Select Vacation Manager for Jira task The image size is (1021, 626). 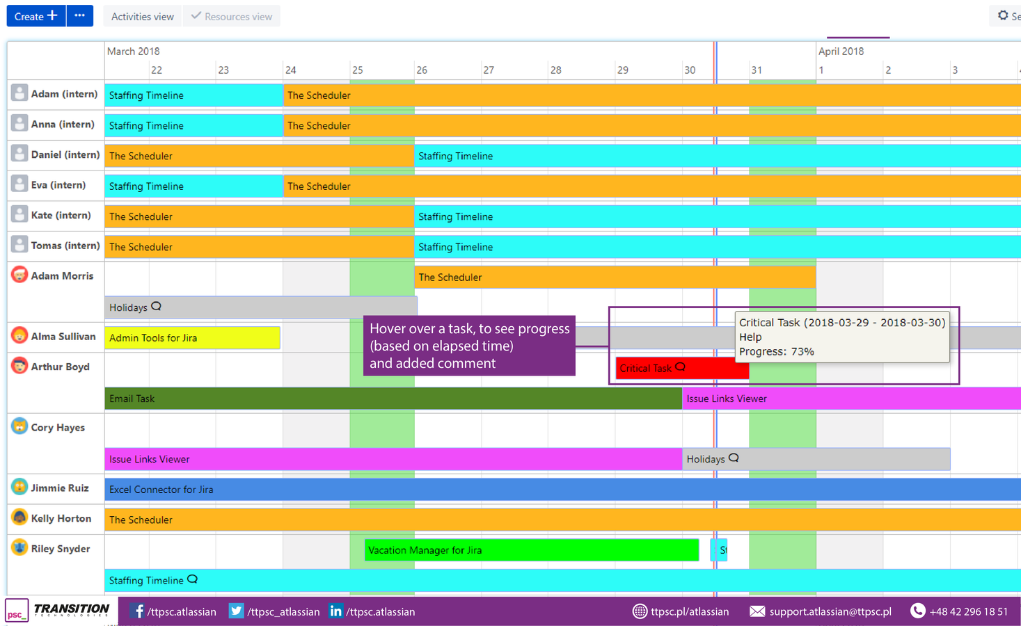(x=532, y=550)
